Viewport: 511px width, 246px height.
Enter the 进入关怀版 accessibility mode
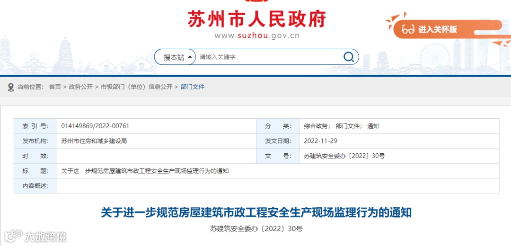coord(448,30)
